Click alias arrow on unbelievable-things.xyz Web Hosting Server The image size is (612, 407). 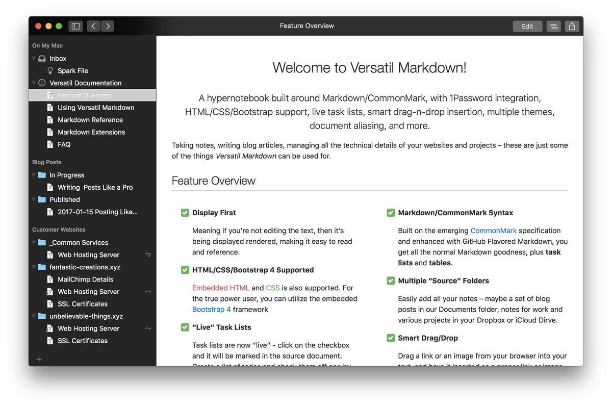(x=148, y=328)
